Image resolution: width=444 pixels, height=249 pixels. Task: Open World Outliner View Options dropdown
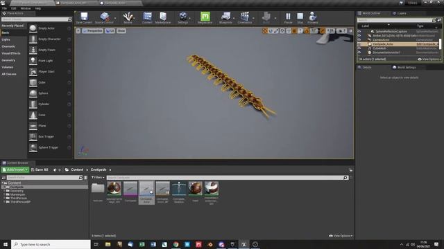click(429, 59)
